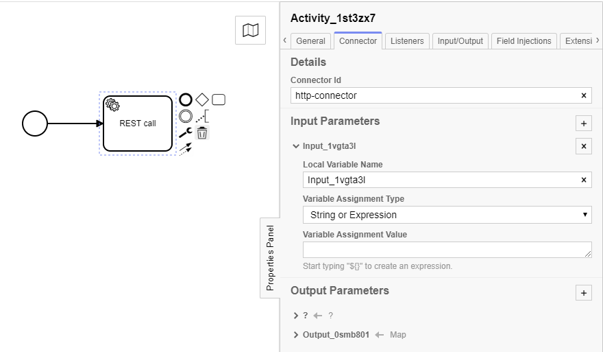Click the Variable Assignment Value text area
The image size is (603, 352).
(x=447, y=250)
